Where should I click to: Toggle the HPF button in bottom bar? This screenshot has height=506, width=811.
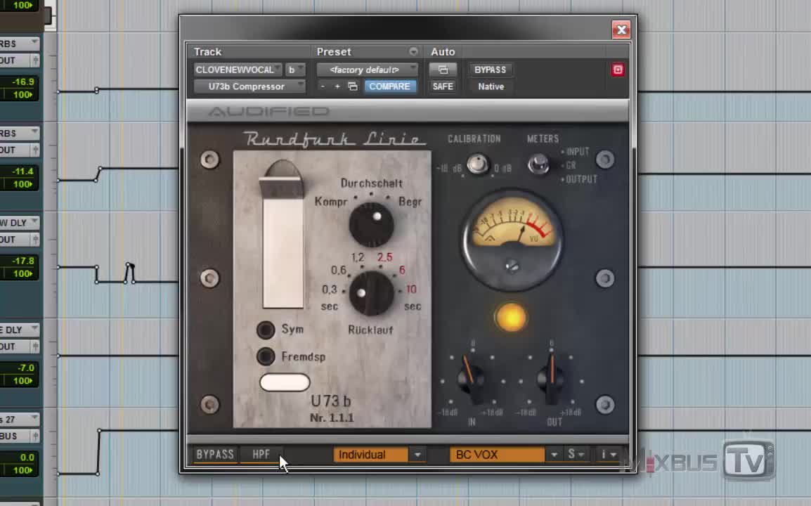click(261, 454)
